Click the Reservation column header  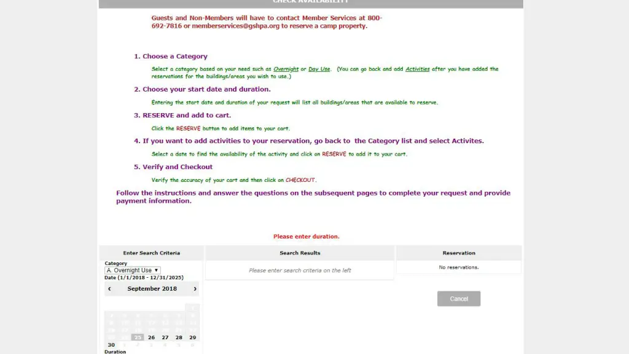click(x=459, y=253)
